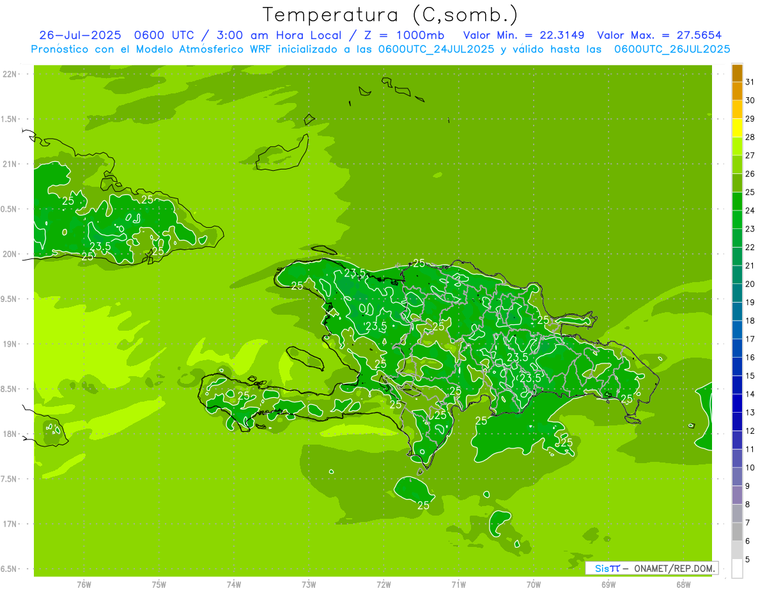
Task: Click the 69W longitude axis label
Action: click(608, 585)
